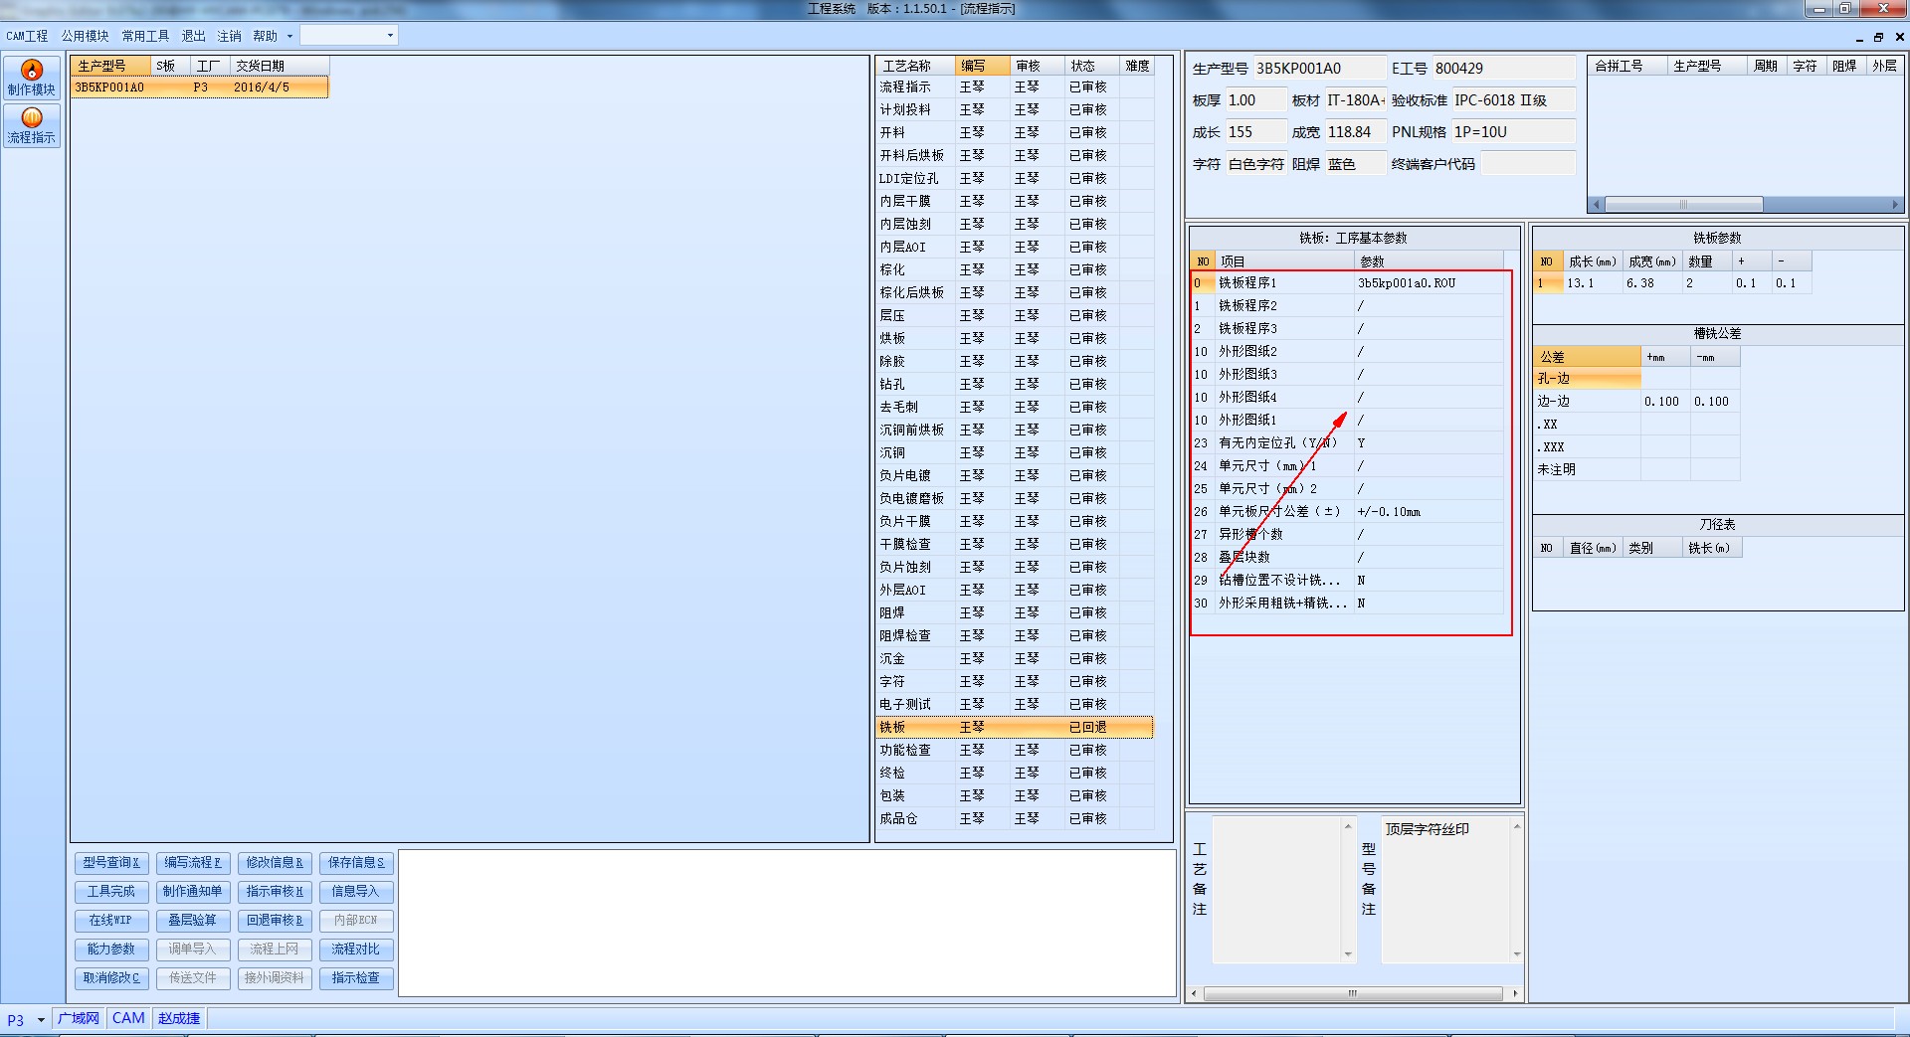Click the 制作通知单 button
Image resolution: width=1910 pixels, height=1037 pixels.
point(193,892)
